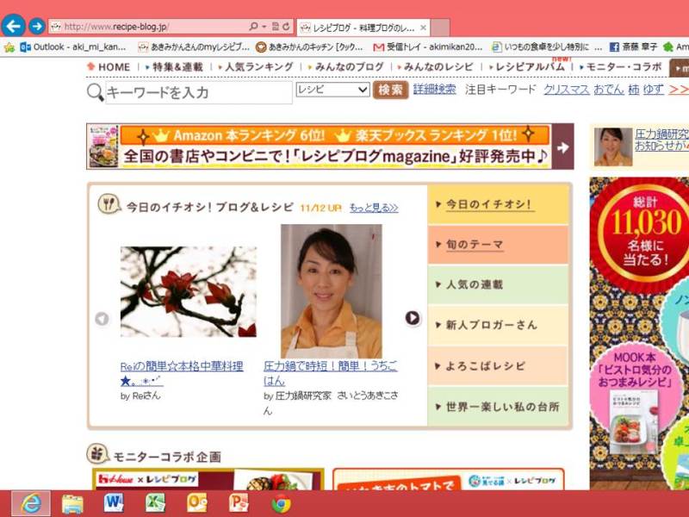689x517 pixels.
Task: Click the もっと見る>> link
Action: click(x=374, y=208)
